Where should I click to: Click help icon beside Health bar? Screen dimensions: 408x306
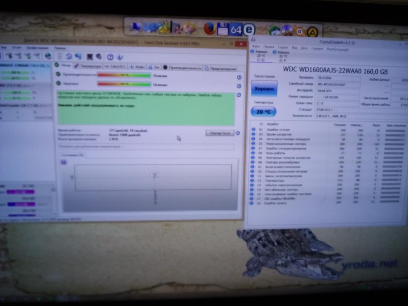(x=239, y=86)
